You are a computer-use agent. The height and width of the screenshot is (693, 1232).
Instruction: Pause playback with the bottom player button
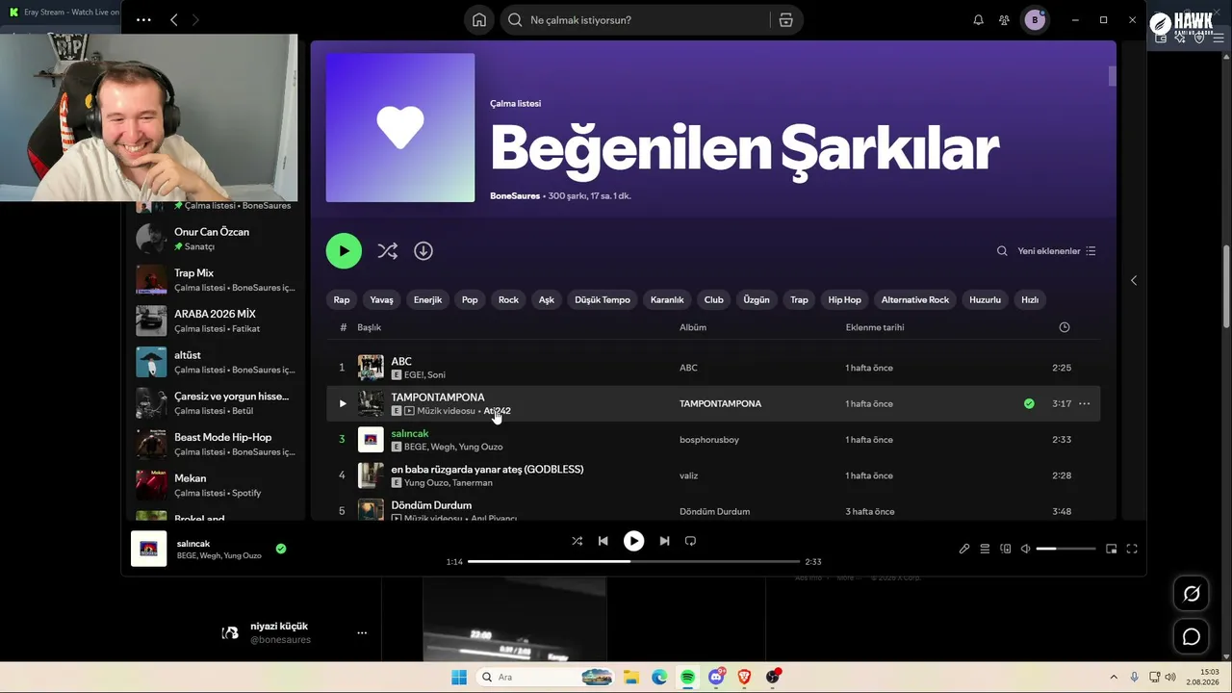(x=633, y=541)
